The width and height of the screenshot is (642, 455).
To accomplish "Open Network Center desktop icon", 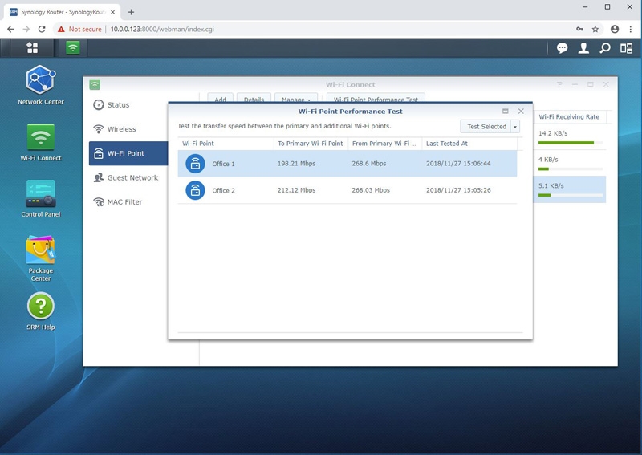I will pyautogui.click(x=40, y=83).
